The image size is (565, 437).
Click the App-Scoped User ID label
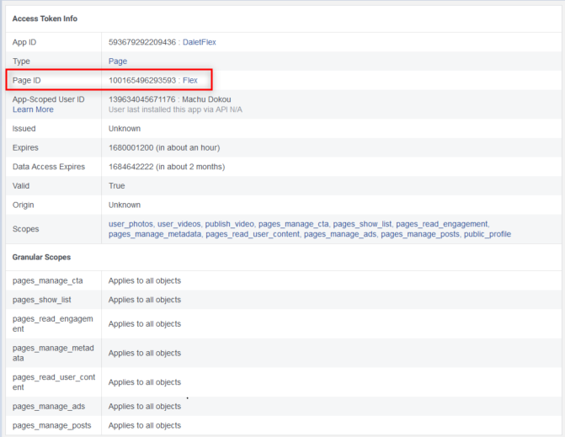[48, 99]
